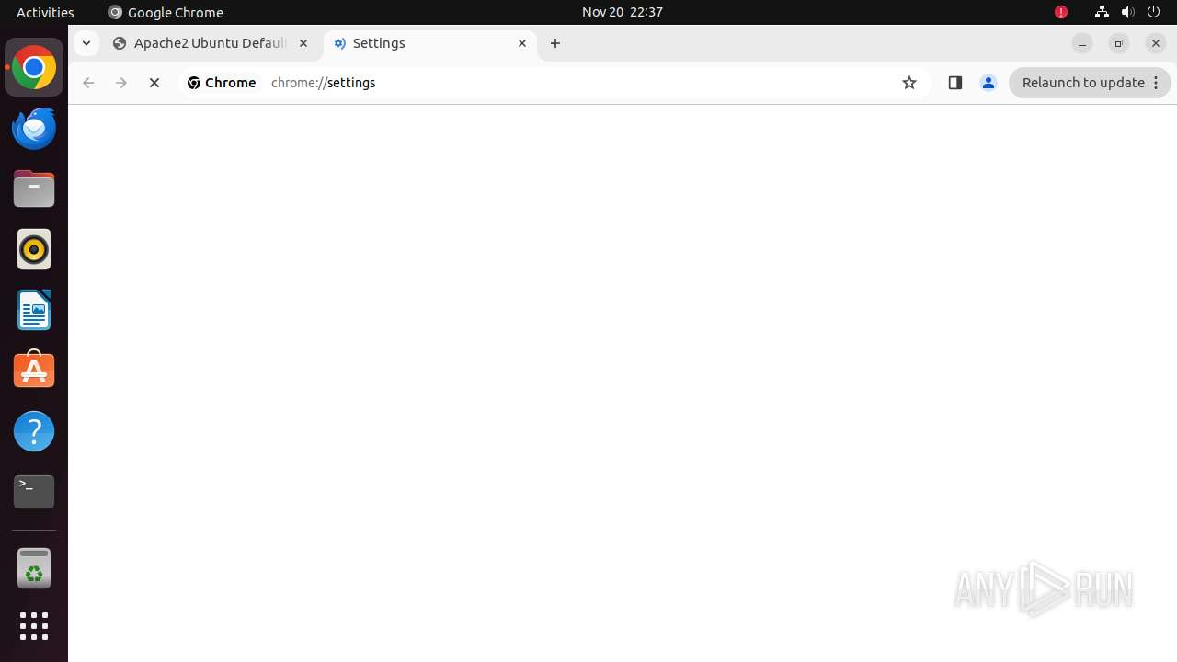
Task: Close the Chrome window
Action: pyautogui.click(x=1156, y=43)
